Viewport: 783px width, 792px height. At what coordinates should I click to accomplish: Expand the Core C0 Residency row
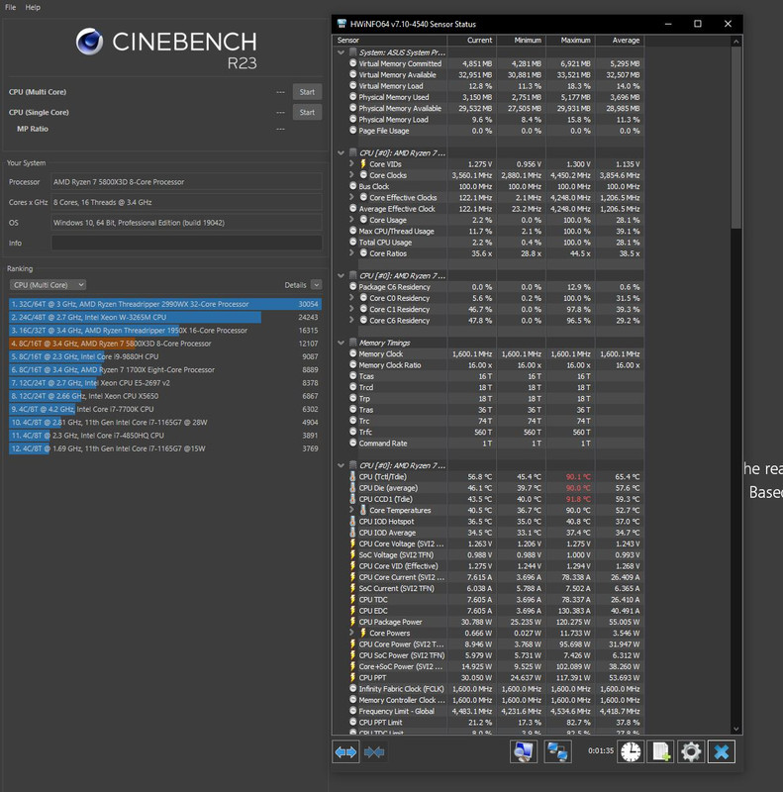coord(352,298)
